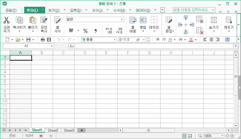This screenshot has width=241, height=139.
Task: Add a new sheet with plus button
Action: click(x=81, y=130)
